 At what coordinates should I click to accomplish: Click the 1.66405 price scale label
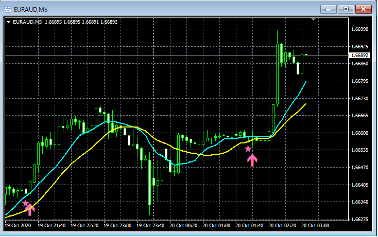point(359,185)
